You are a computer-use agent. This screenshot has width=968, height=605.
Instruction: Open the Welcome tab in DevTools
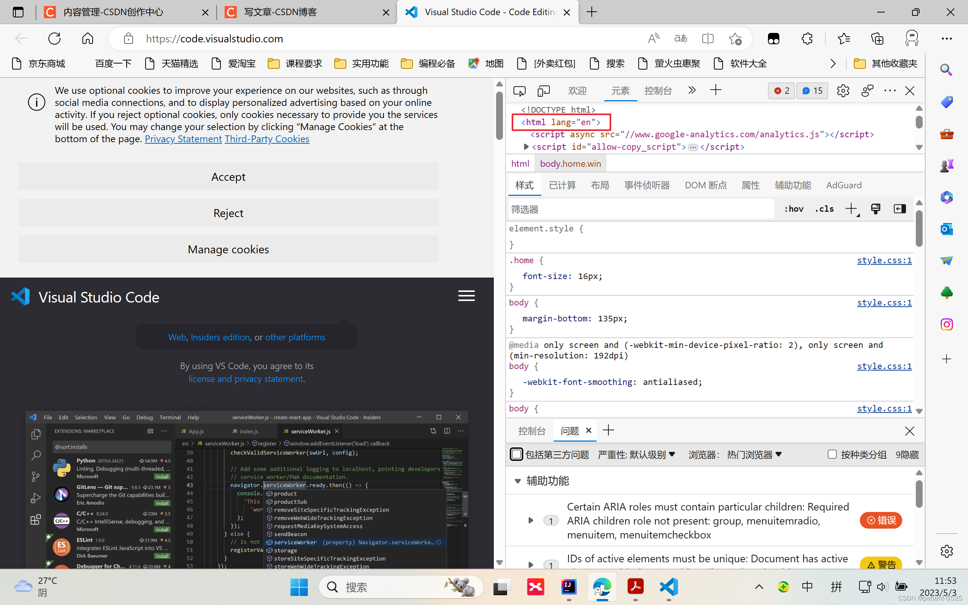(x=577, y=91)
